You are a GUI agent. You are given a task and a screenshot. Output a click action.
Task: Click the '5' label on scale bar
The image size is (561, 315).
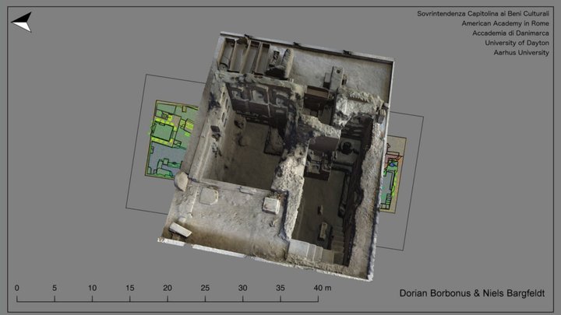(55, 288)
